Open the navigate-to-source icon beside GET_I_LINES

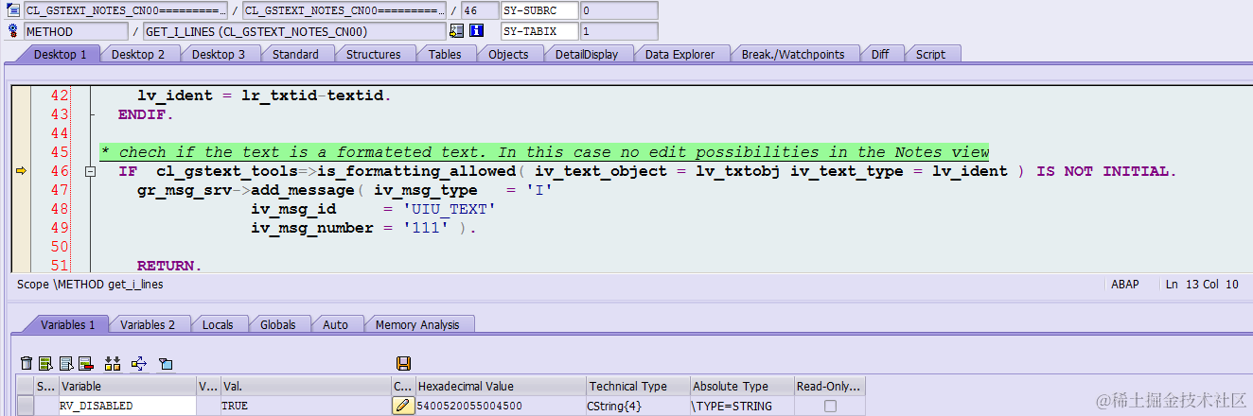[x=457, y=31]
